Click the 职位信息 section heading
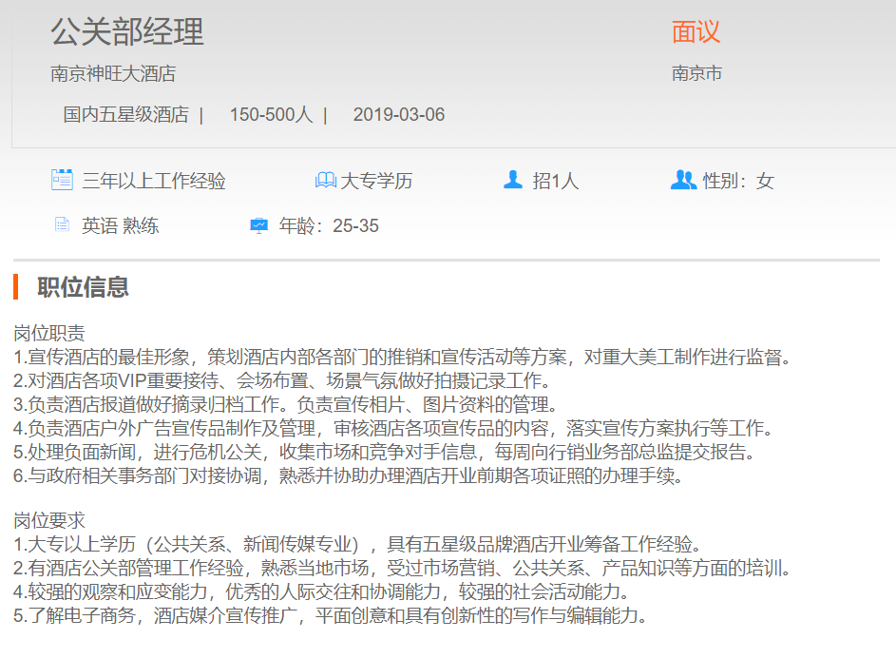Image resolution: width=896 pixels, height=659 pixels. point(83,286)
